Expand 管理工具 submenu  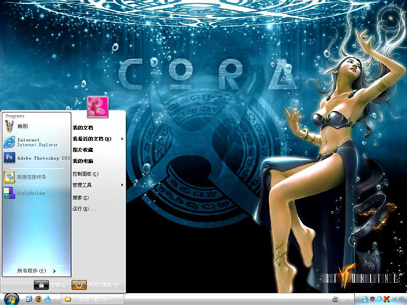pyautogui.click(x=98, y=185)
